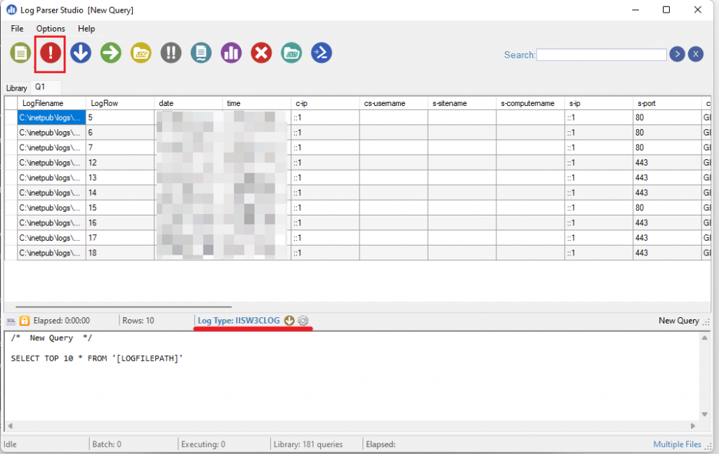Click the Log Type: IISW3CLOG link

pyautogui.click(x=239, y=321)
